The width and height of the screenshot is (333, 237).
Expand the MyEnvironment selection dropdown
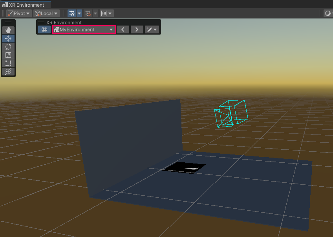pos(84,29)
